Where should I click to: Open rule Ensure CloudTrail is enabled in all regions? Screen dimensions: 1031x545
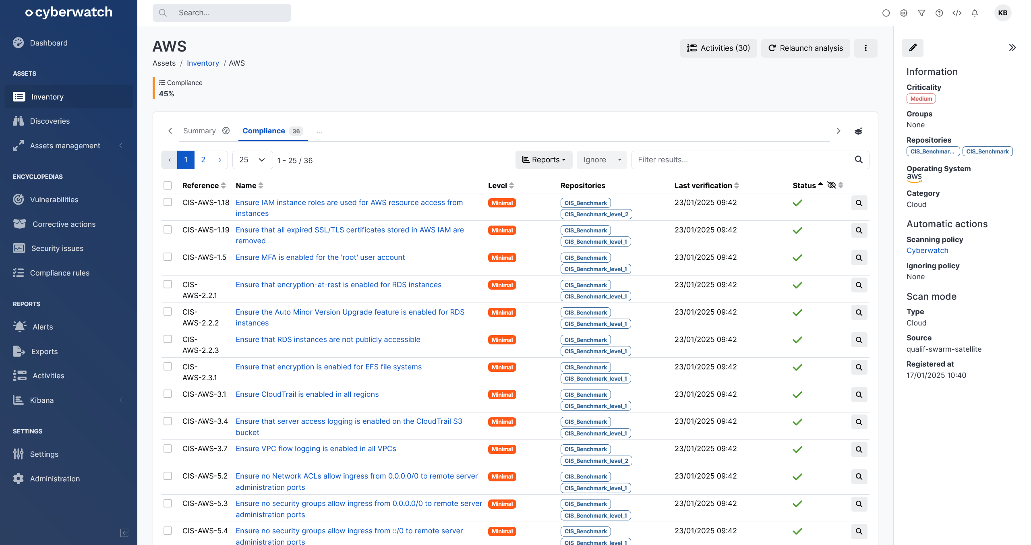(x=307, y=394)
